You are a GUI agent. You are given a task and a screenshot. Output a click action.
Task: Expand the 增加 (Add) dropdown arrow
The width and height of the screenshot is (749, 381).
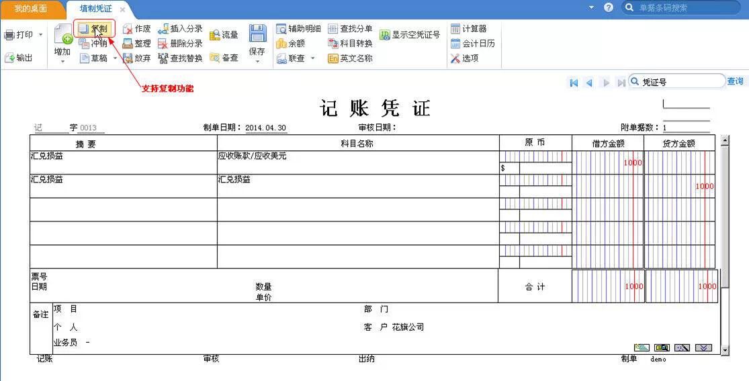point(62,62)
